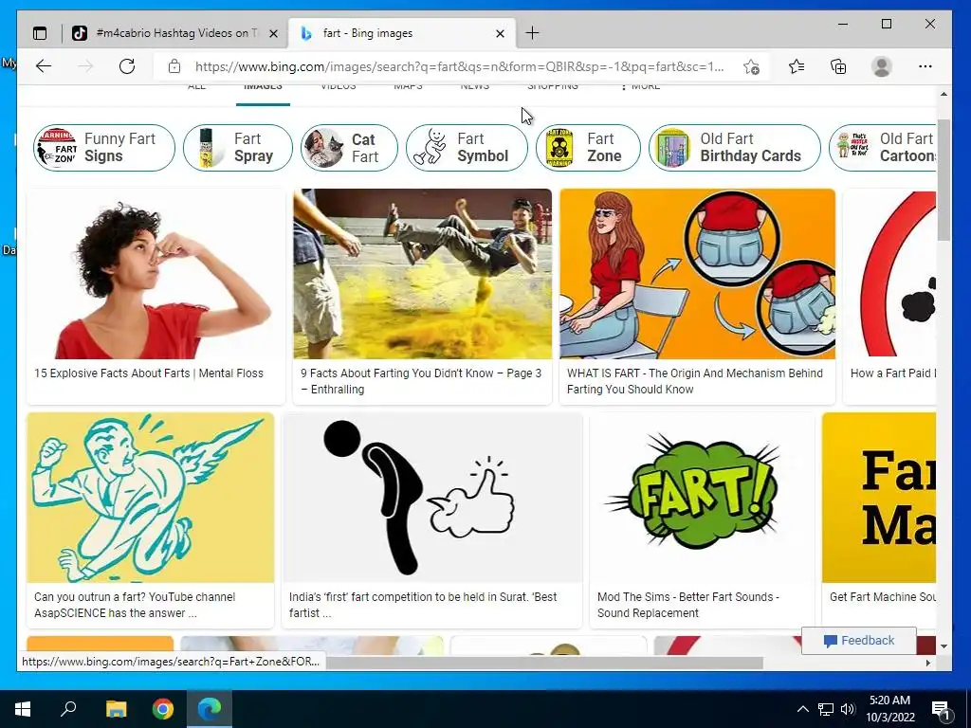Select Funny Fart Signs suggestion
This screenshot has width=971, height=728.
tap(104, 147)
